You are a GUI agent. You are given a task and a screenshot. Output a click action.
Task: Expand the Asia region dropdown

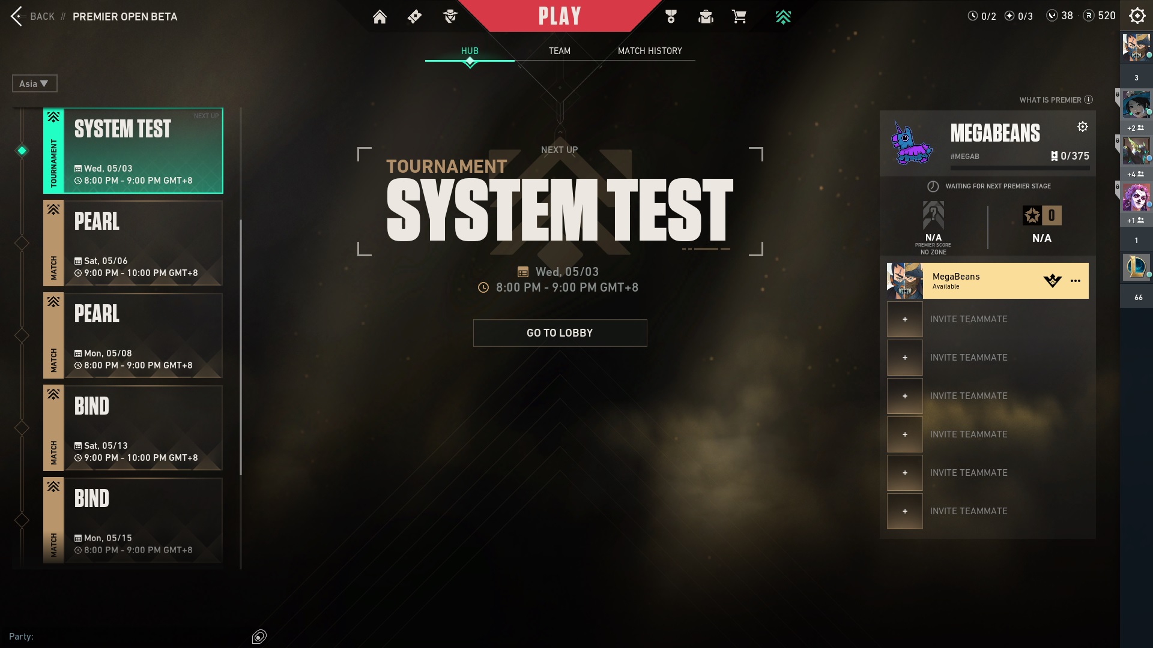(33, 83)
